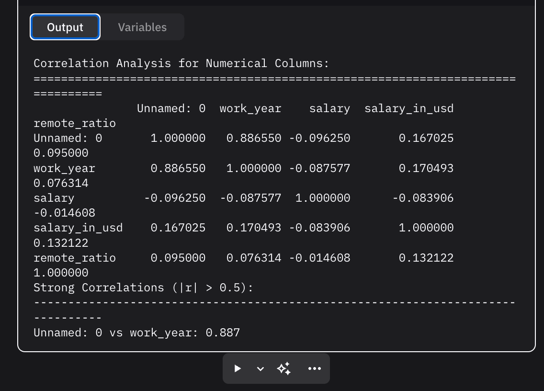
Task: Open the three-dot more options menu
Action: coord(314,368)
